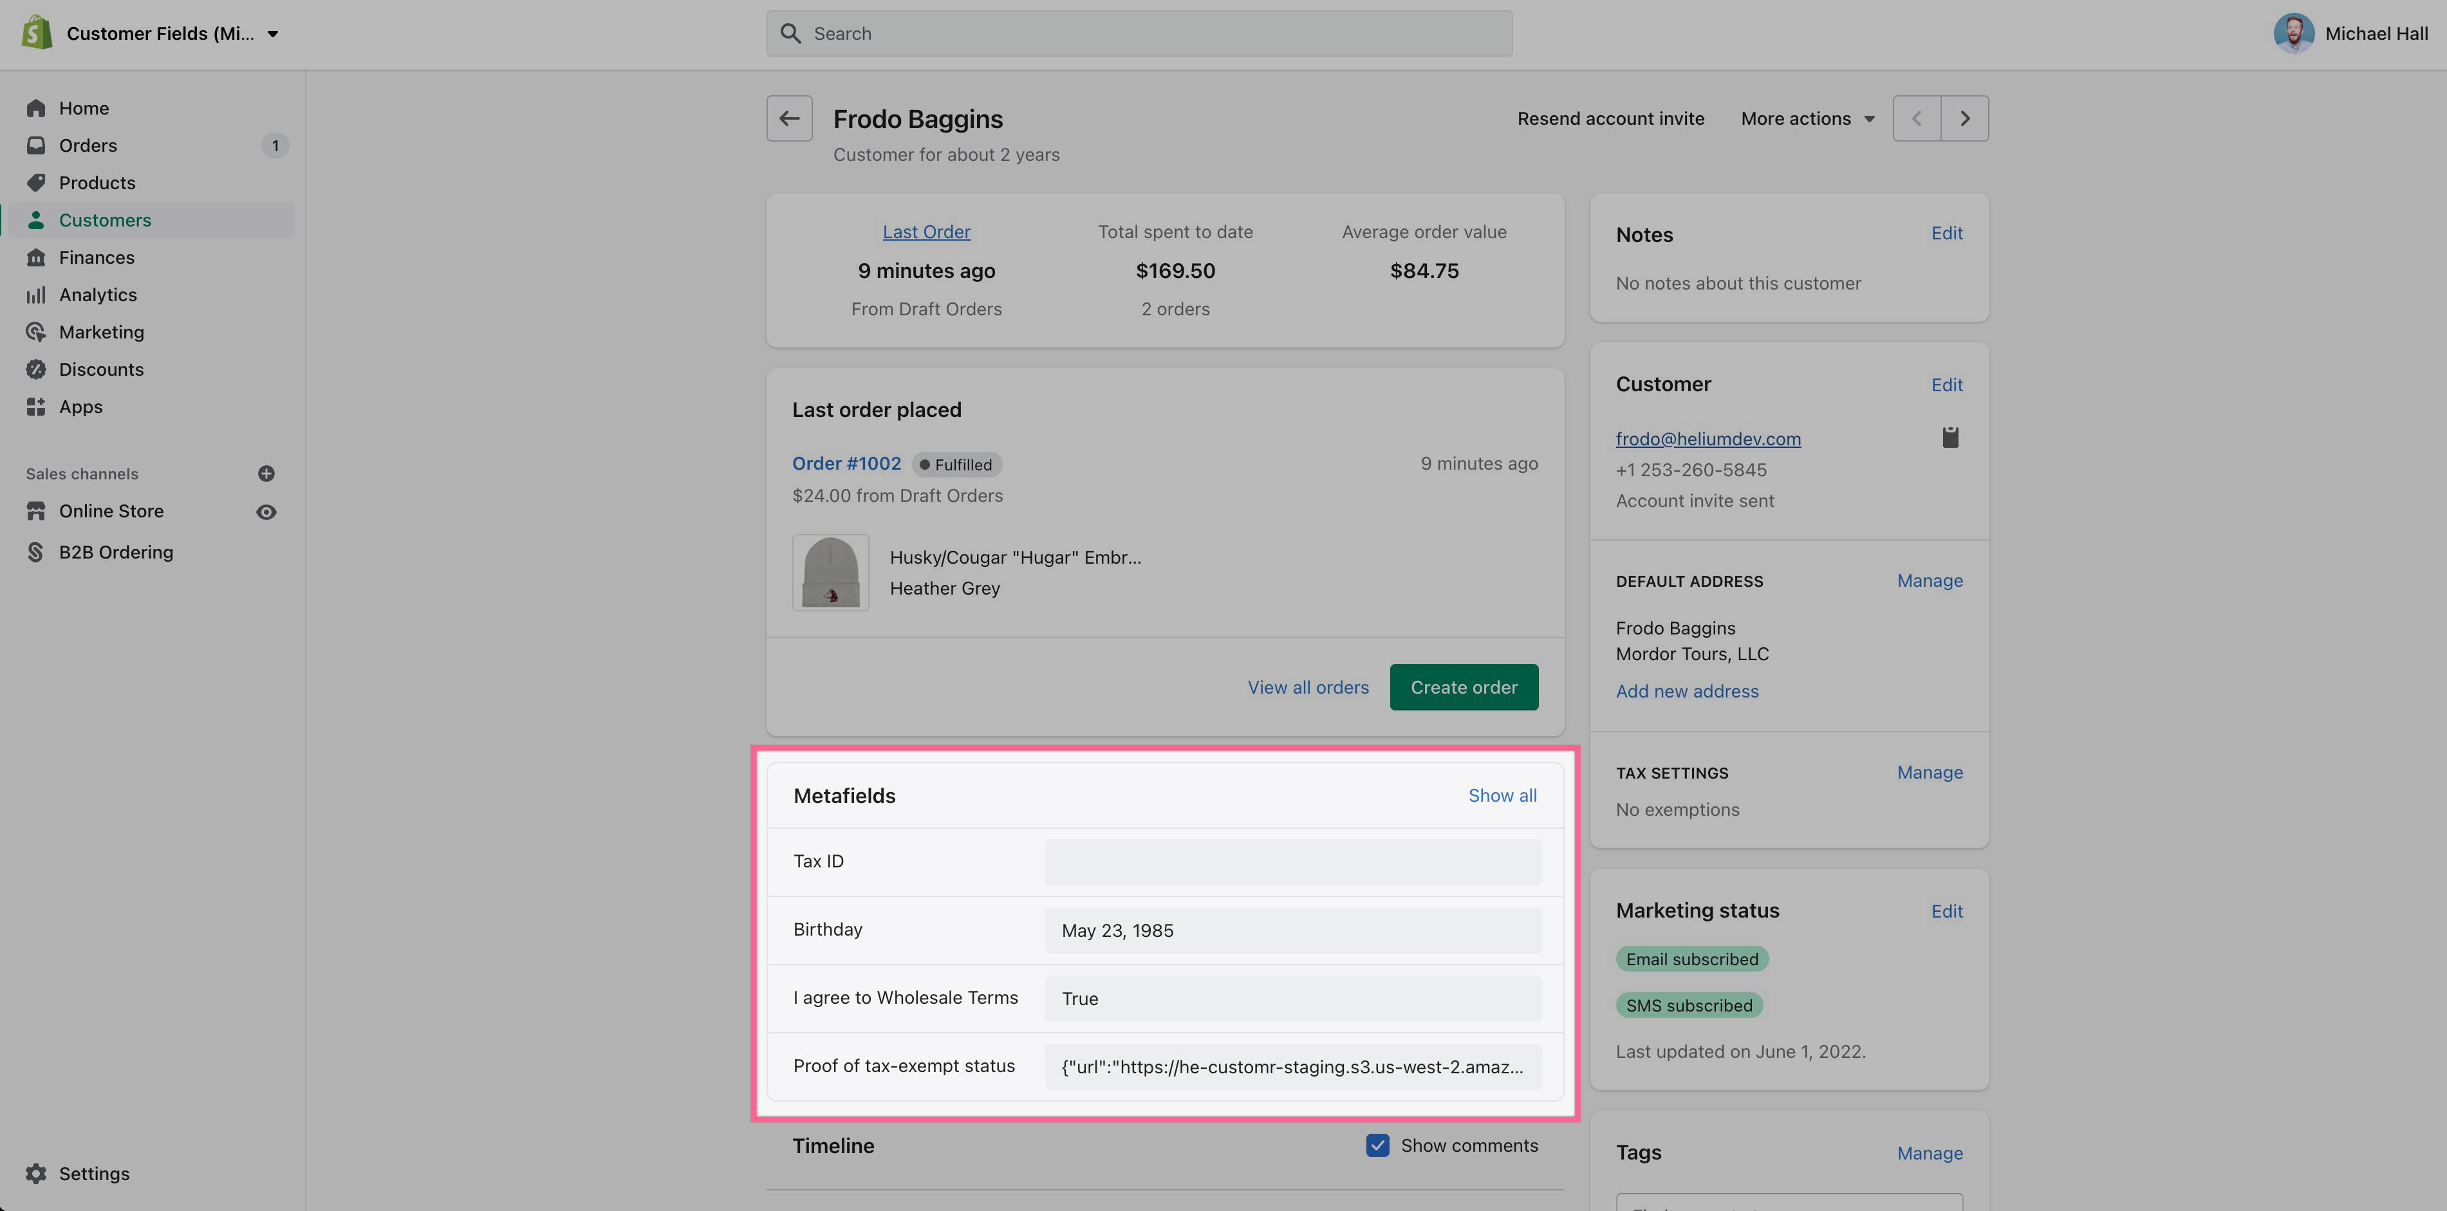Viewport: 2447px width, 1211px height.
Task: Open Michael Hall profile avatar
Action: click(x=2293, y=33)
